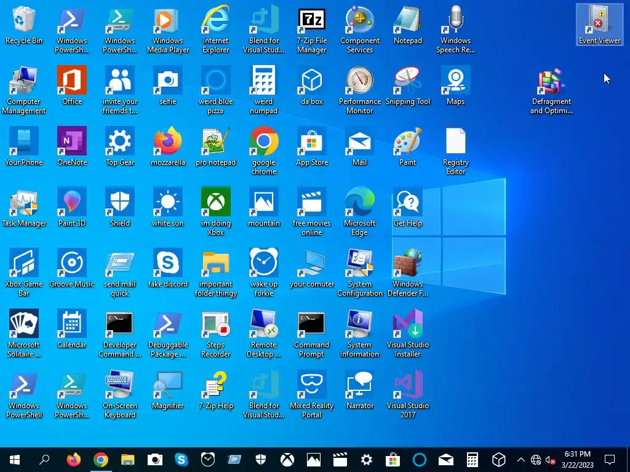This screenshot has width=630, height=472.
Task: Click Performance Monitor desktop icon
Action: pyautogui.click(x=360, y=90)
